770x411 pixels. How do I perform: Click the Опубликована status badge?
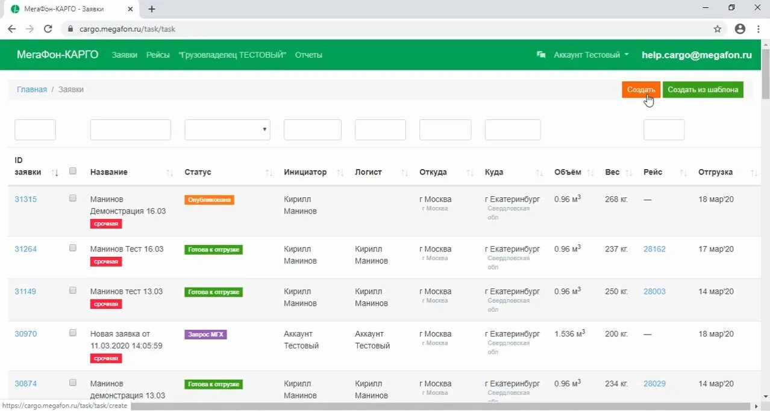209,200
